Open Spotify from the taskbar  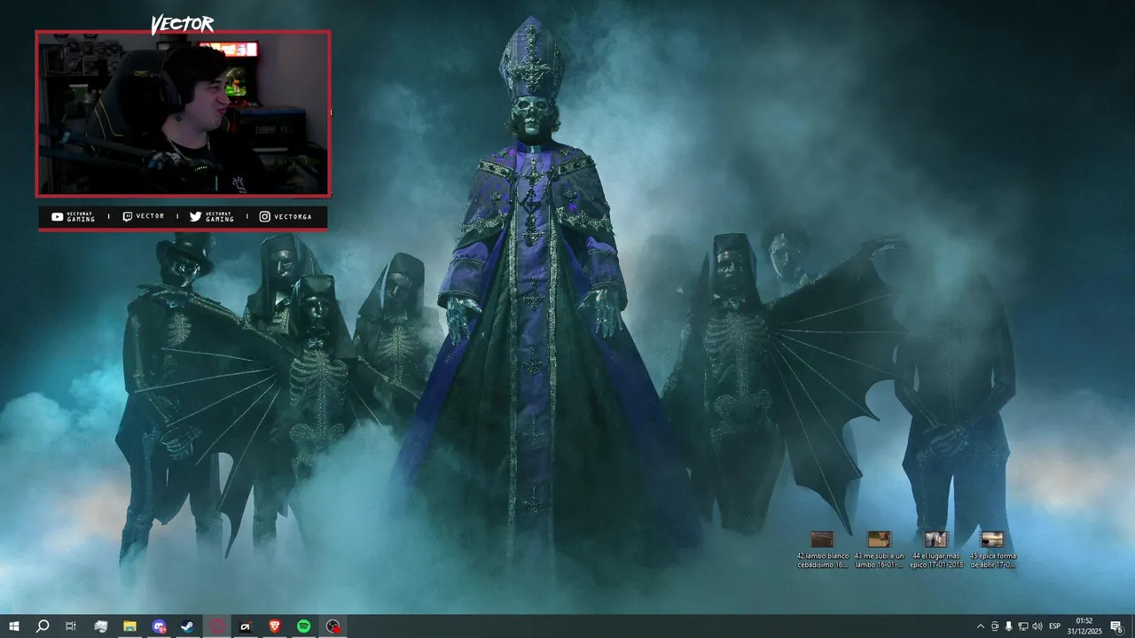(x=303, y=626)
